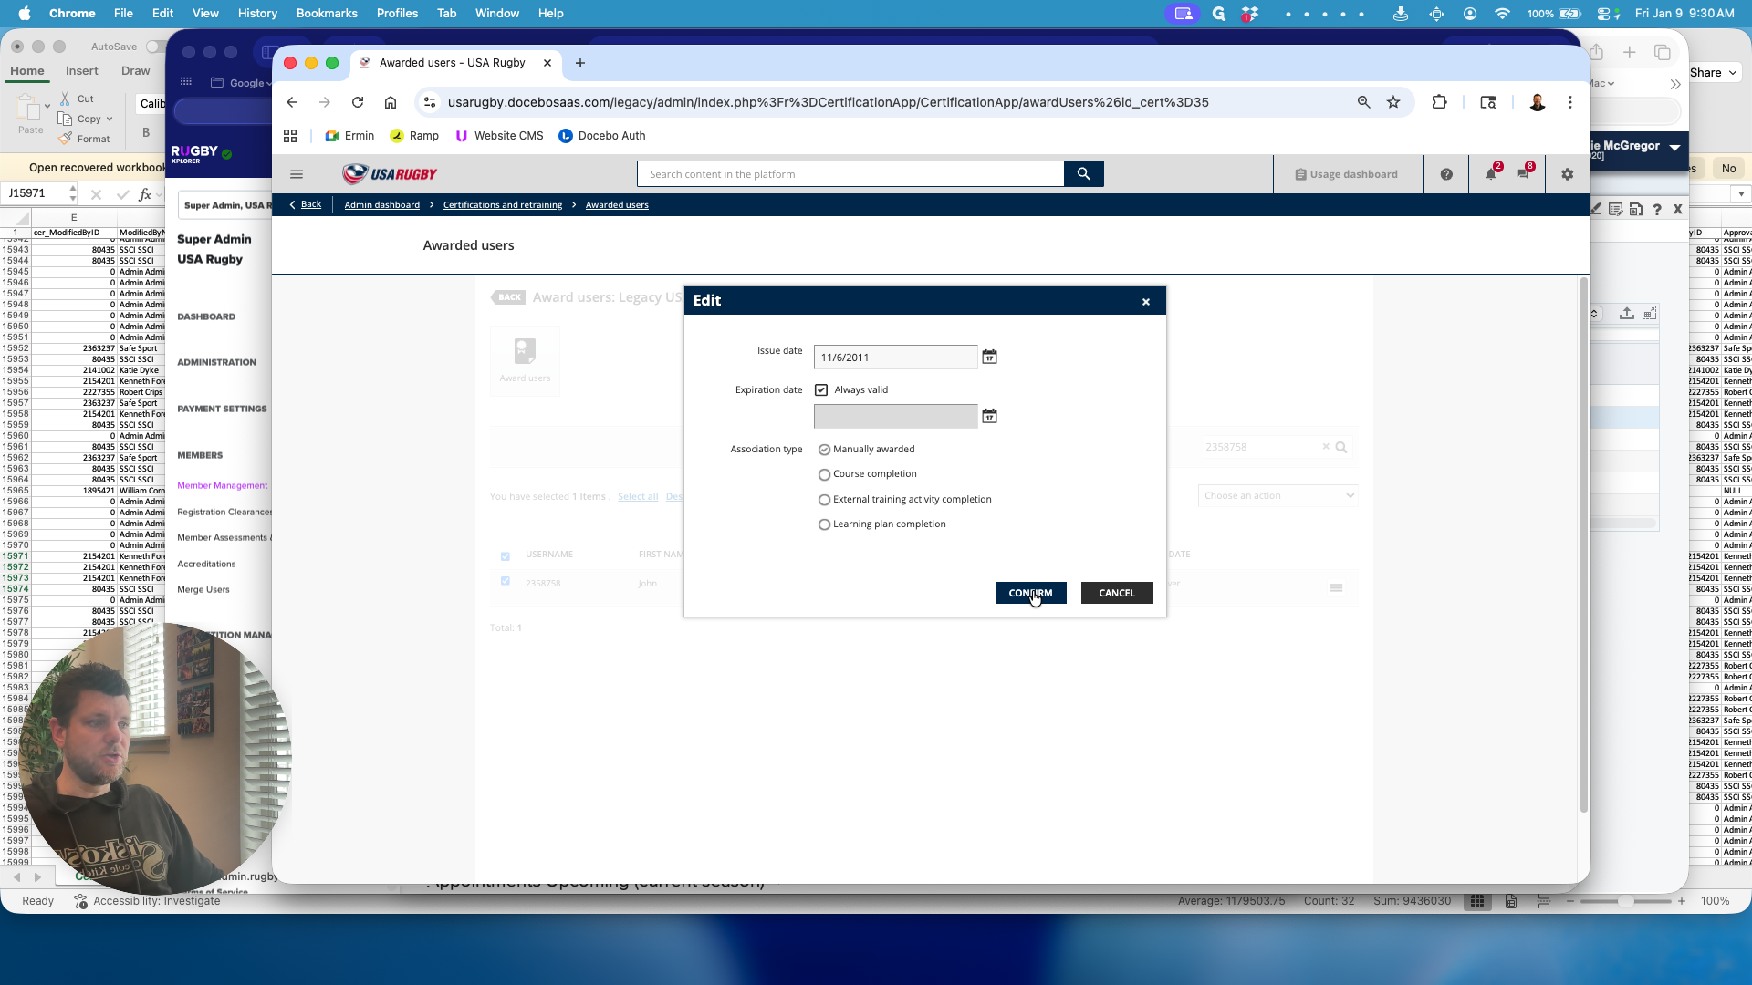Open the help question mark icon
Viewport: 1752px width, 985px height.
[1446, 174]
